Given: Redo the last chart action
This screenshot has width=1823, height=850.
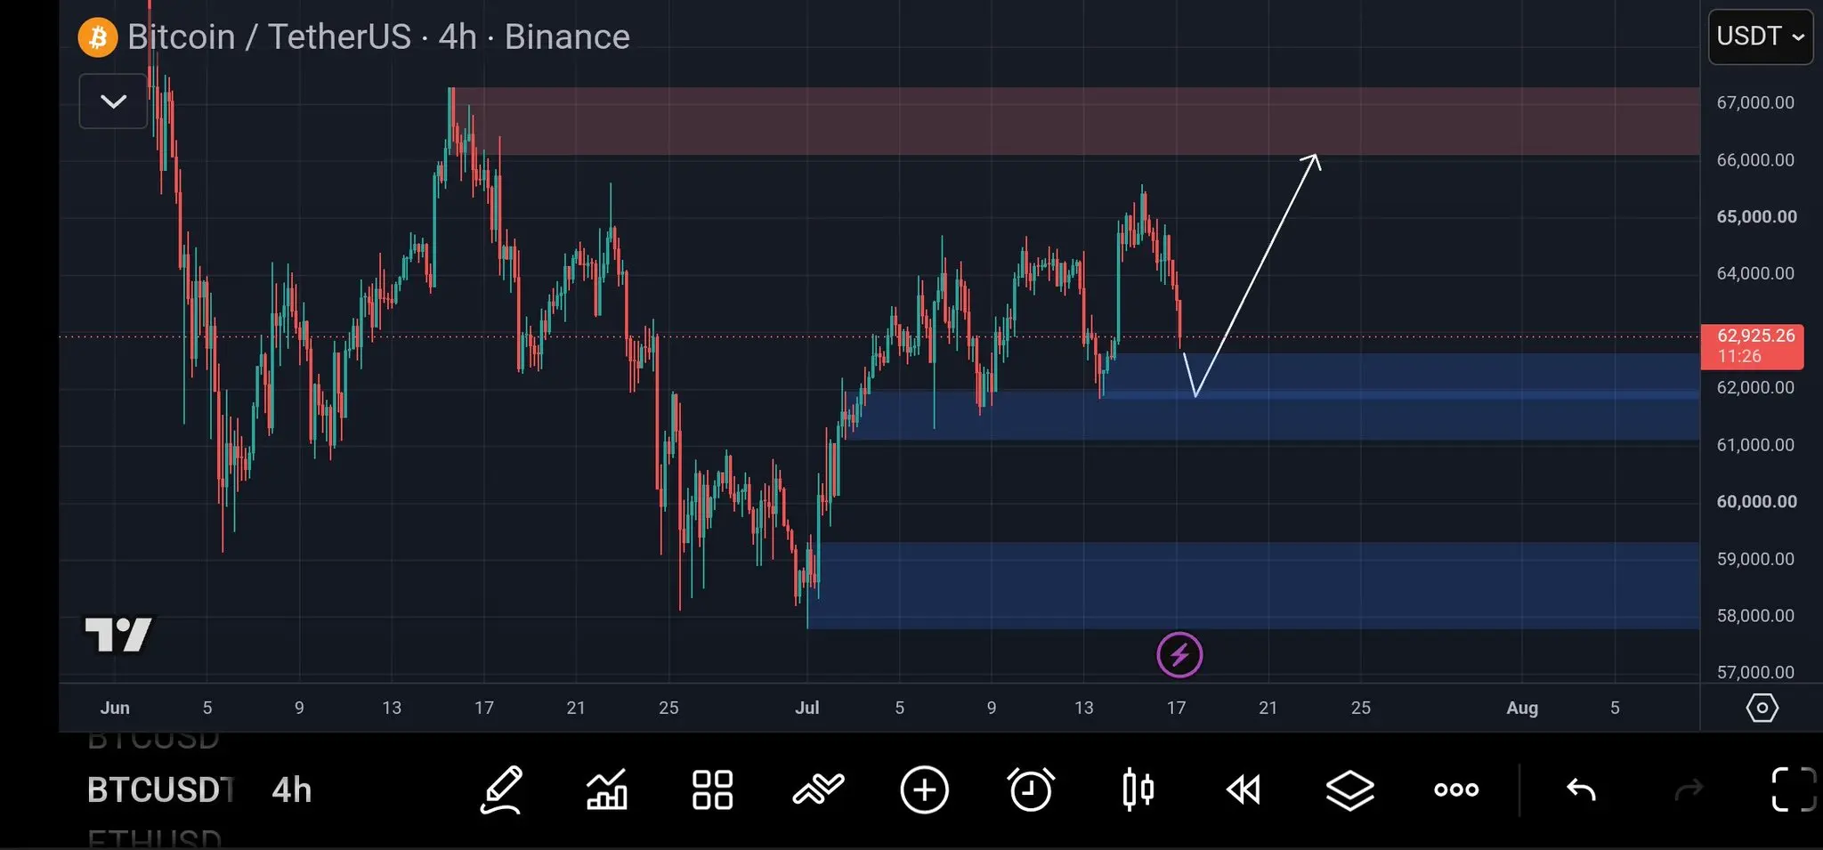Looking at the screenshot, I should [x=1689, y=789].
